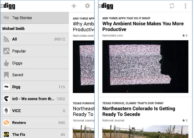Open the TV static image in right screen
The height and width of the screenshot is (138, 194).
tap(145, 66)
